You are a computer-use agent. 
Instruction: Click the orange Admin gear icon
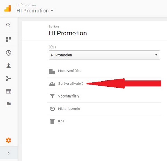pyautogui.click(x=8, y=141)
